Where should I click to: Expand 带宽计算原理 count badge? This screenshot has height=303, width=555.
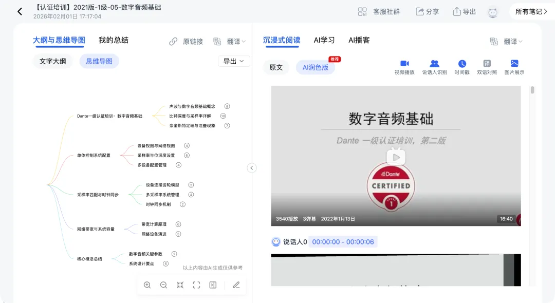[178, 224]
